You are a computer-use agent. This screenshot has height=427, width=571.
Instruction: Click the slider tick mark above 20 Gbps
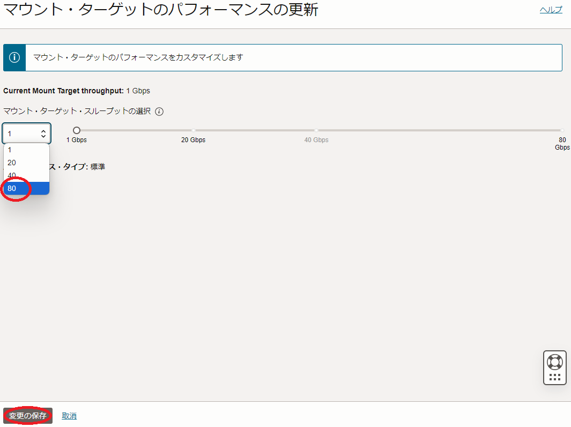pos(194,130)
